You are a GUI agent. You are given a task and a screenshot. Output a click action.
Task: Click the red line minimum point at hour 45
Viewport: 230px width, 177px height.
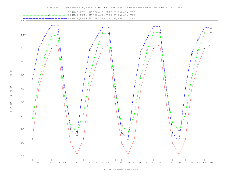(x=128, y=154)
